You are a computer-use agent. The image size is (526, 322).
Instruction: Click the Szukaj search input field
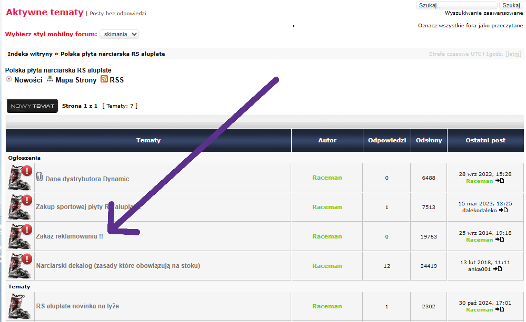(x=456, y=5)
